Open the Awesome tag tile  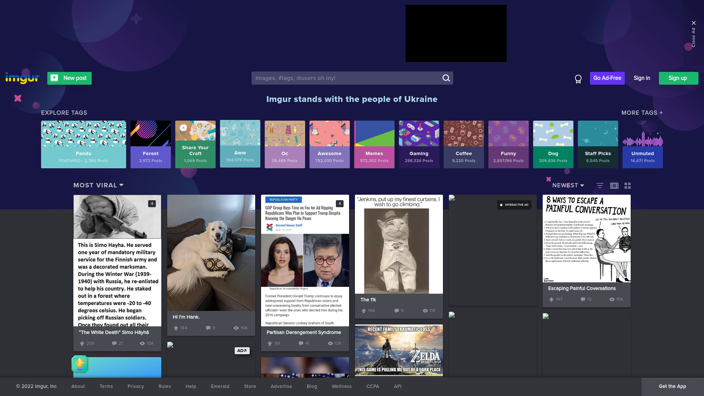330,144
